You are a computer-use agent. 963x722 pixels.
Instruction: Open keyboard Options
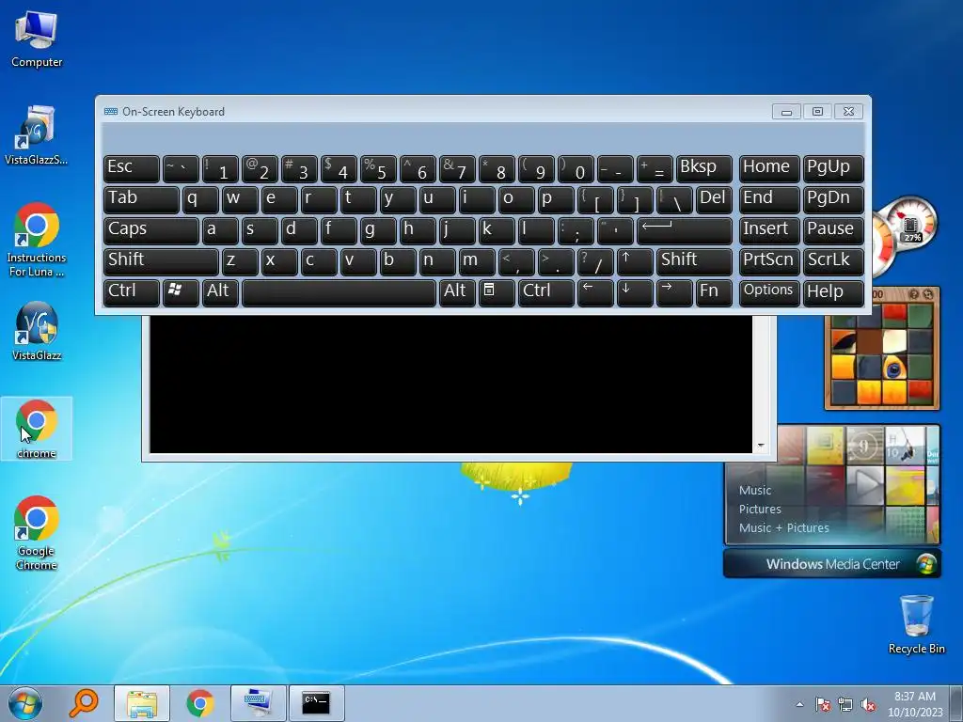tap(769, 292)
